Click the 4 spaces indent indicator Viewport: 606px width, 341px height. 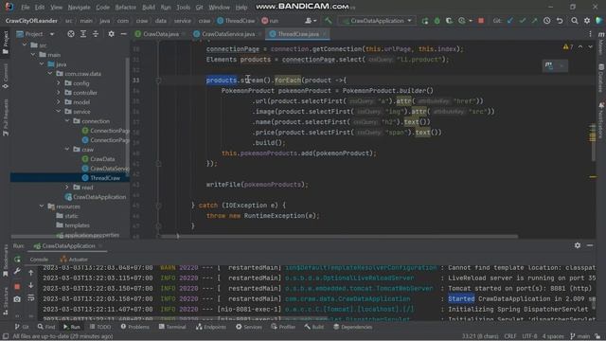pos(553,336)
